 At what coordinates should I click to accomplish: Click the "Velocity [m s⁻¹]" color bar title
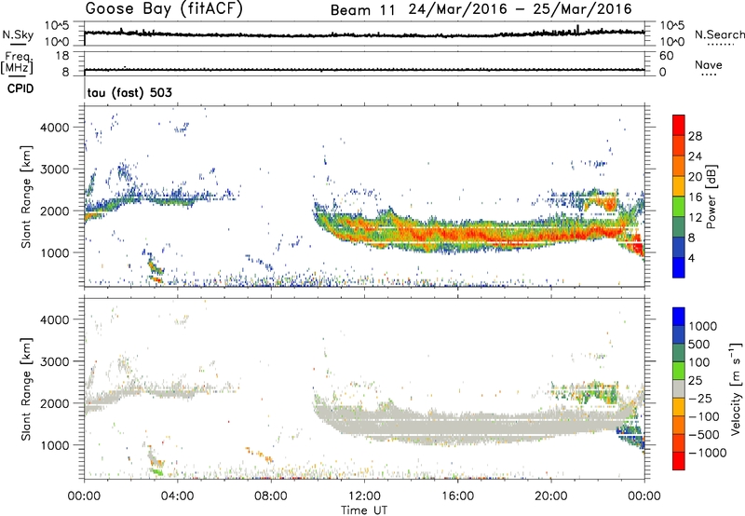click(736, 388)
